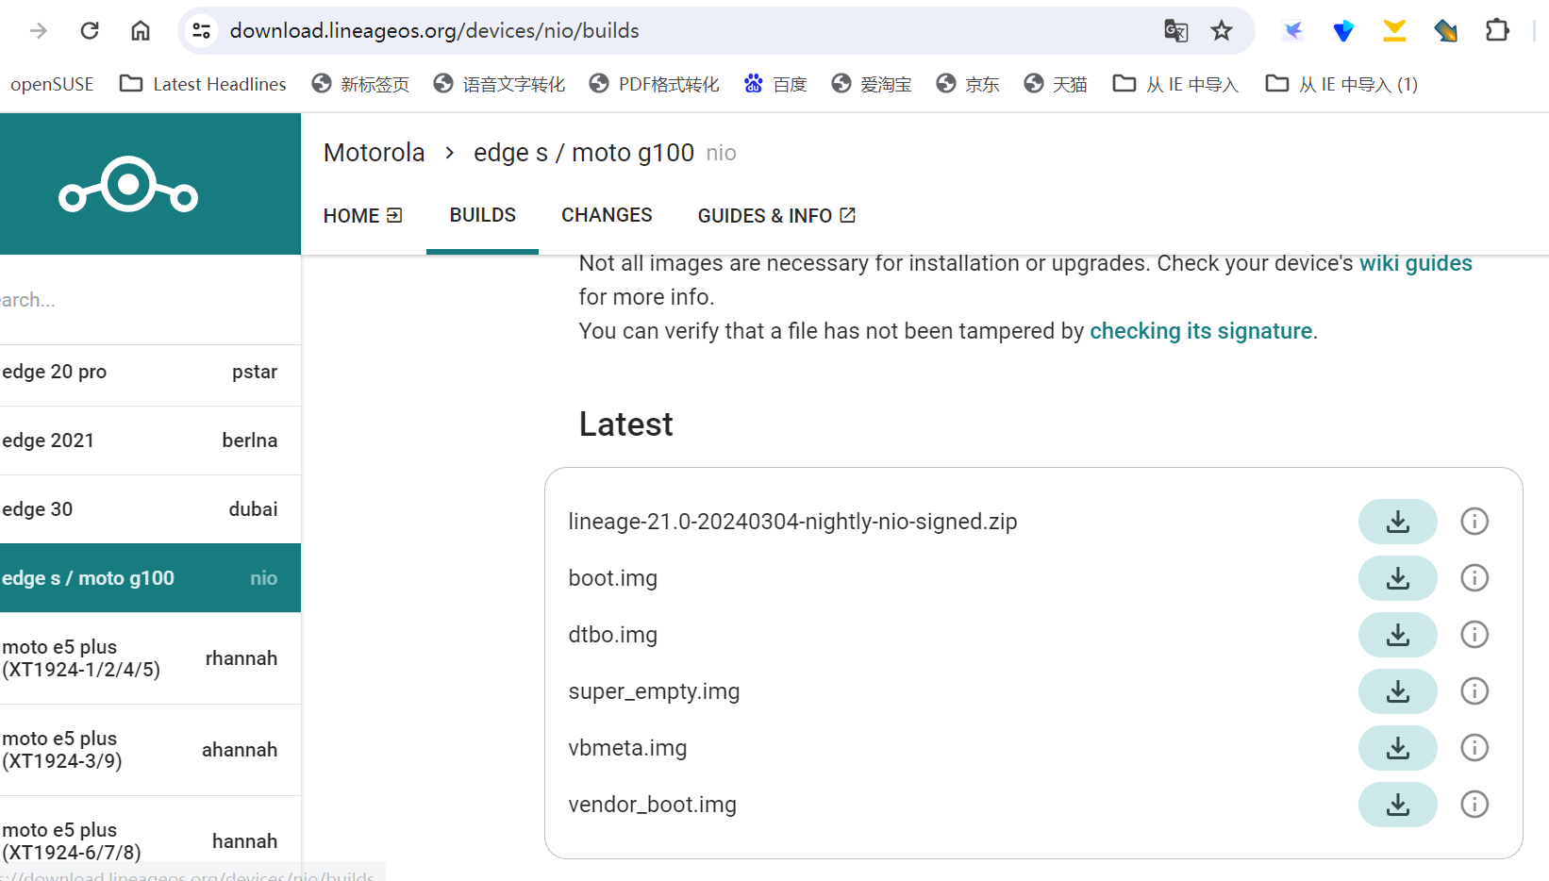Screen dimensions: 1549x881
Task: Click Motorola in the breadcrumb
Action: click(374, 153)
